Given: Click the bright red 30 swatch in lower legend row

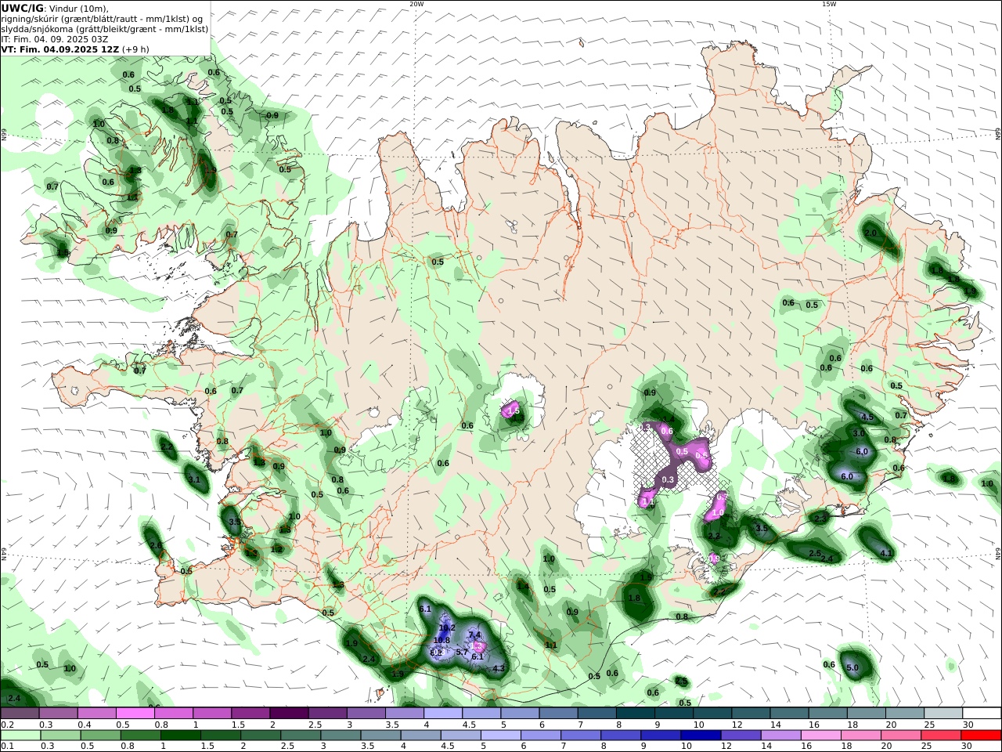Looking at the screenshot, I should pos(980,735).
